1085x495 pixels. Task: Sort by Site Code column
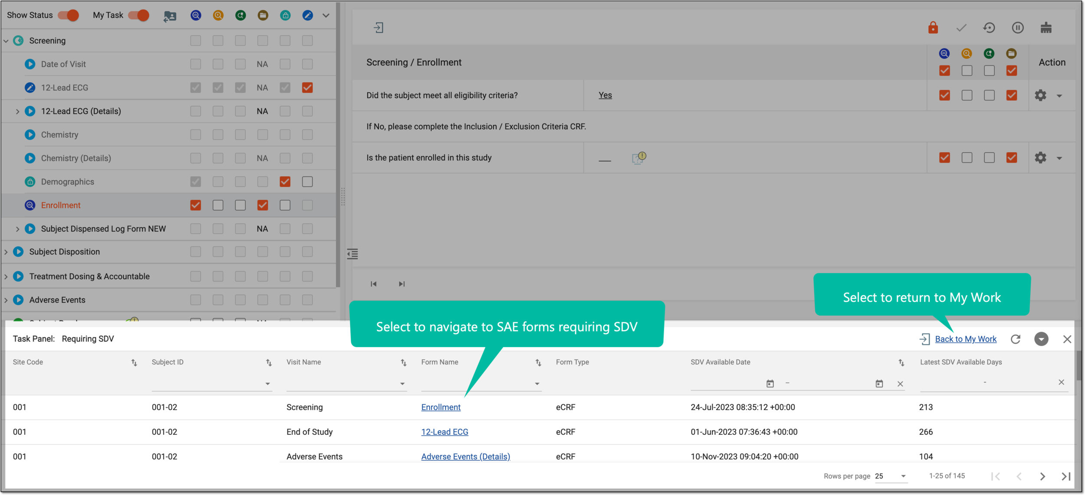click(x=134, y=363)
